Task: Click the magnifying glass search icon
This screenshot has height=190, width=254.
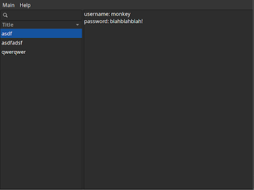Action: pyautogui.click(x=5, y=15)
